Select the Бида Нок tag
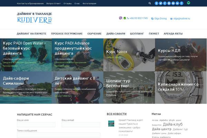 click(157, 125)
